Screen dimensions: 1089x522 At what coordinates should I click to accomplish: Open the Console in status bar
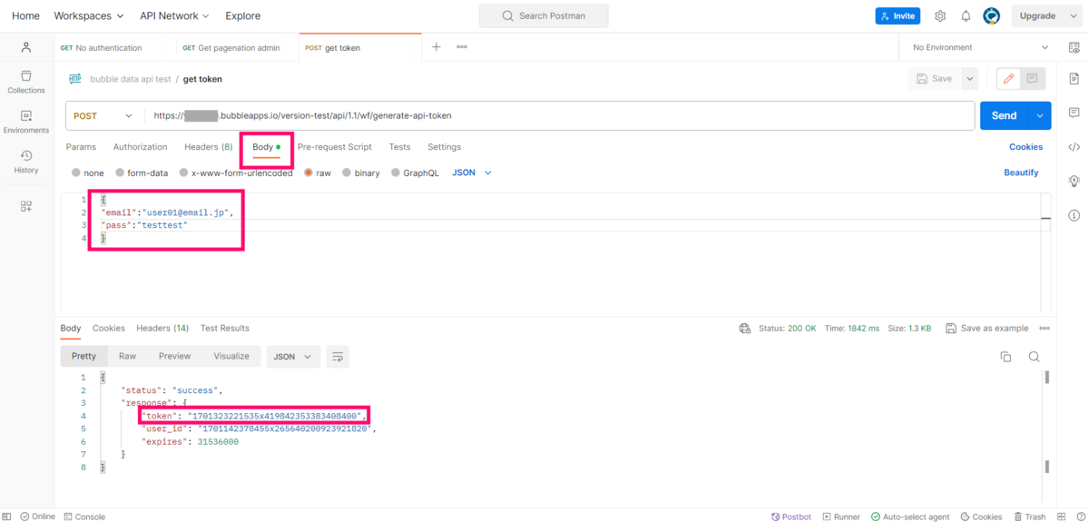(x=84, y=517)
